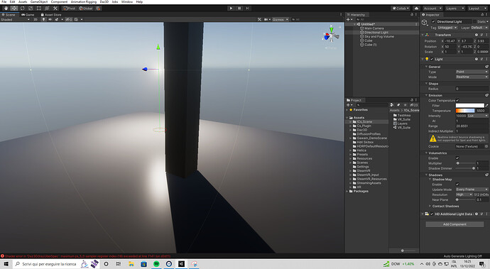Select the Rect Transform tool

pos(38,9)
